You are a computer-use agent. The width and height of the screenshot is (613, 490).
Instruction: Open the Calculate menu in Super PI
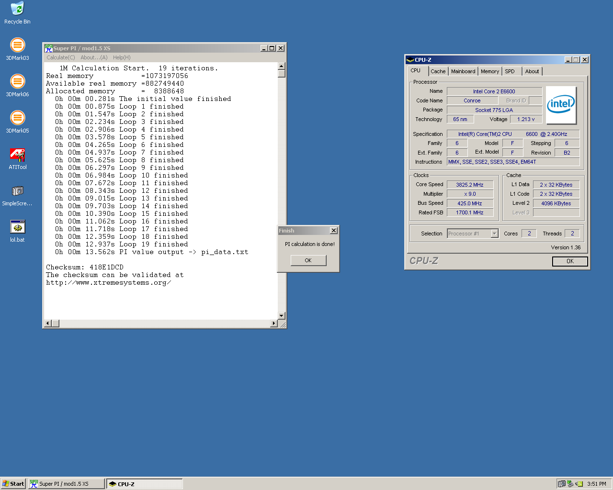(60, 57)
